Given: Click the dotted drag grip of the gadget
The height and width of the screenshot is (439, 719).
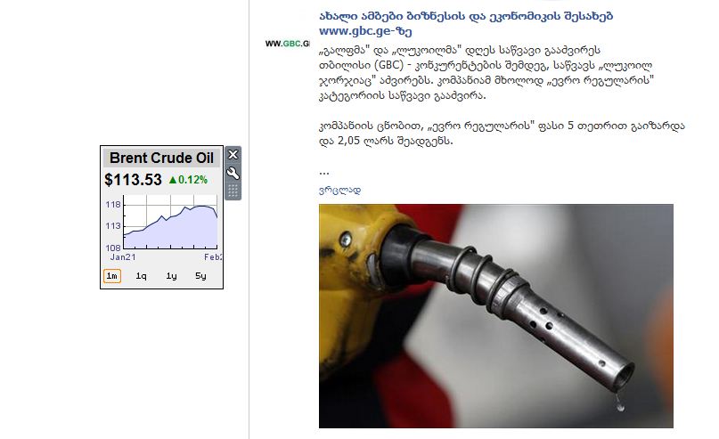Looking at the screenshot, I should pyautogui.click(x=233, y=191).
